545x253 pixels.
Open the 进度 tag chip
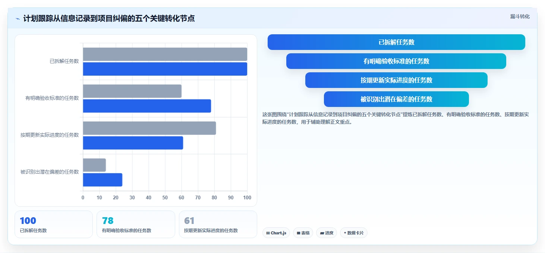[x=327, y=233]
